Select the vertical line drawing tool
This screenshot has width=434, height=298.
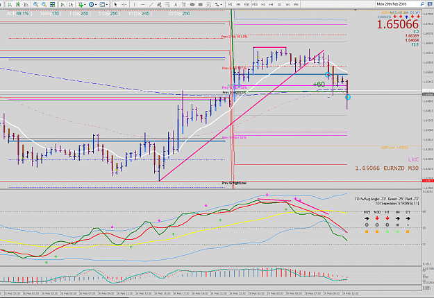point(135,4)
